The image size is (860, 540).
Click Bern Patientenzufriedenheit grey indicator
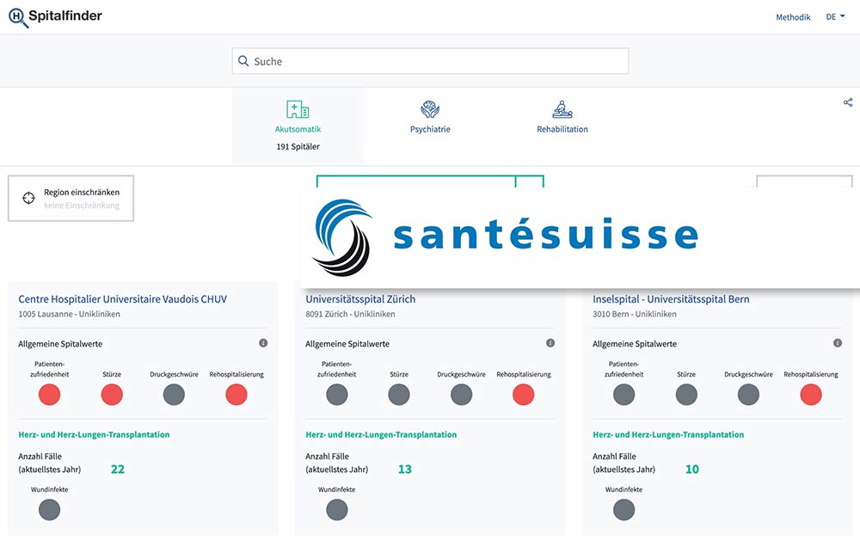623,395
